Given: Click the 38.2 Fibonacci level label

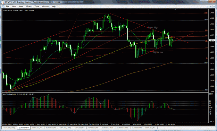Looking at the screenshot, I should (207, 41).
